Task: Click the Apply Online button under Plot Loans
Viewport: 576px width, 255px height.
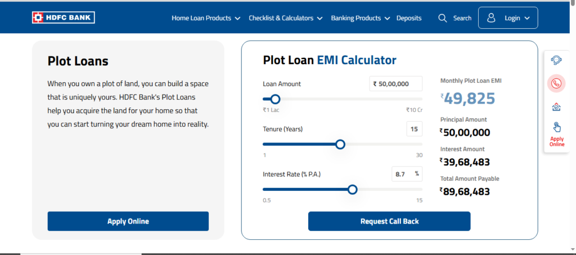Action: click(x=128, y=221)
